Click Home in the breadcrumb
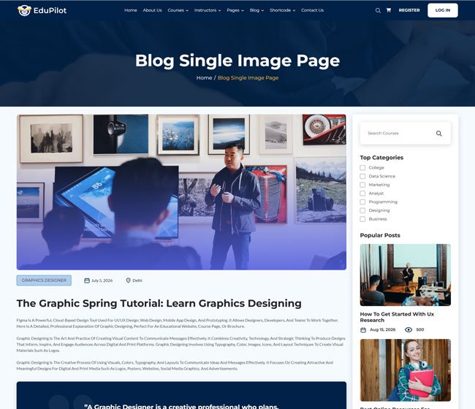Image resolution: width=475 pixels, height=409 pixels. tap(204, 78)
